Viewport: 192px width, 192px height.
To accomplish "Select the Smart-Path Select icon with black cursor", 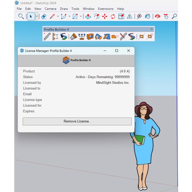I will tap(64, 37).
